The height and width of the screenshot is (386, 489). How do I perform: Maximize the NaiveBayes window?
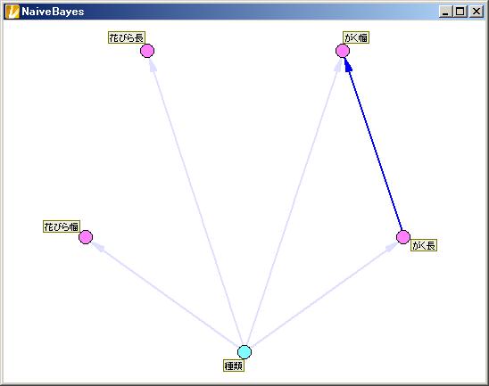(x=460, y=12)
